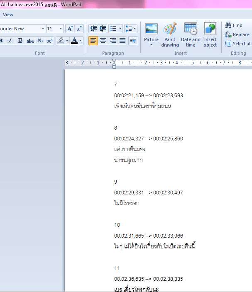Screen dimensions: 252x292
Task: Toggle strikethrough formatting
Action: point(30,41)
